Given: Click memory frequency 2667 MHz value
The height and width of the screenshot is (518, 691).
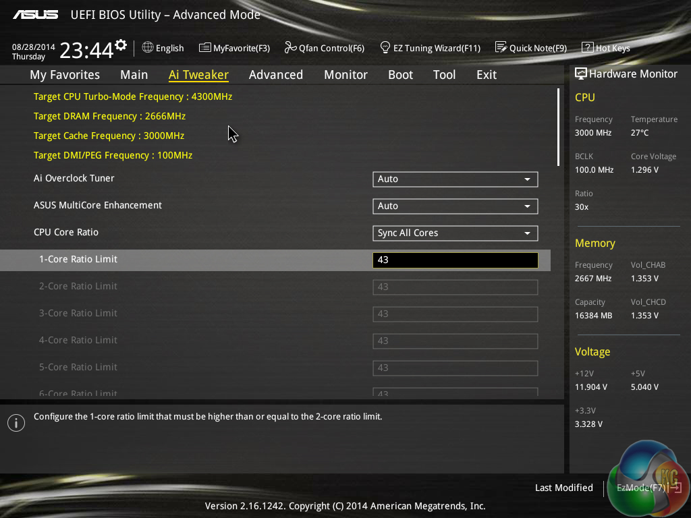Looking at the screenshot, I should coord(593,279).
